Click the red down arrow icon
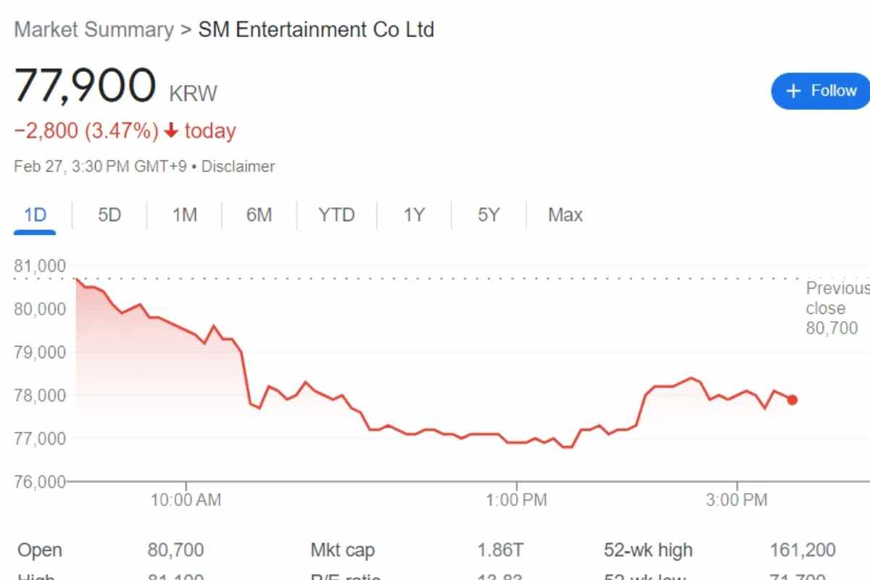870x580 pixels. [171, 131]
